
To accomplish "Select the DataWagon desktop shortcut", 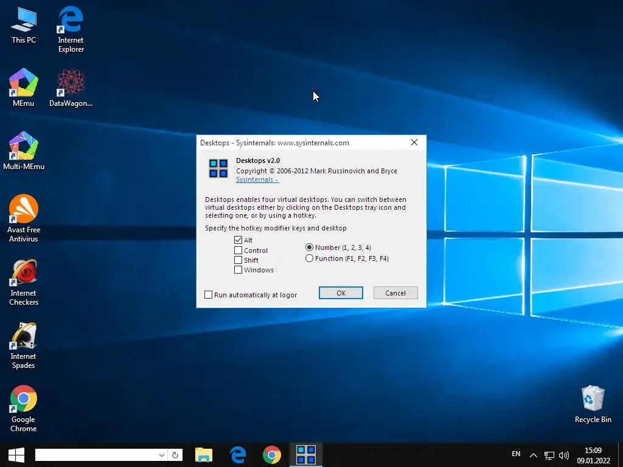I will tap(71, 88).
